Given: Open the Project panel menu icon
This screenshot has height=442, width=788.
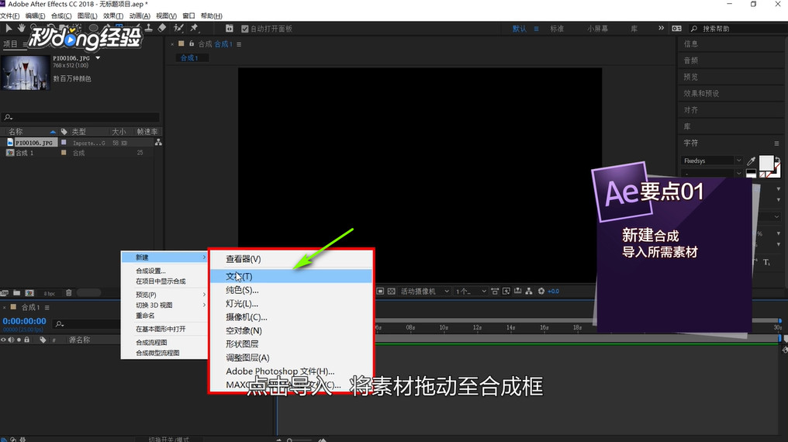Looking at the screenshot, I should click(24, 44).
